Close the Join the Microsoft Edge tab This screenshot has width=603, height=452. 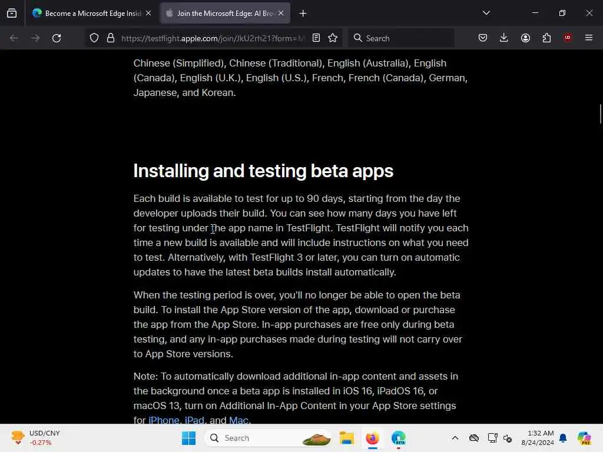click(281, 14)
